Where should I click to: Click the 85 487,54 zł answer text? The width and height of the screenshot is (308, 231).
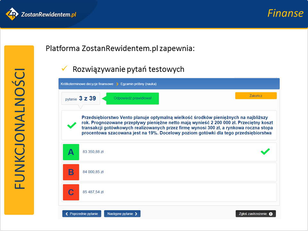pos(93,192)
